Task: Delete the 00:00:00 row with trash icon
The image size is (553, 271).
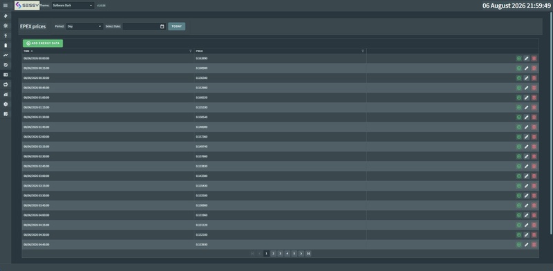Action: tap(534, 59)
